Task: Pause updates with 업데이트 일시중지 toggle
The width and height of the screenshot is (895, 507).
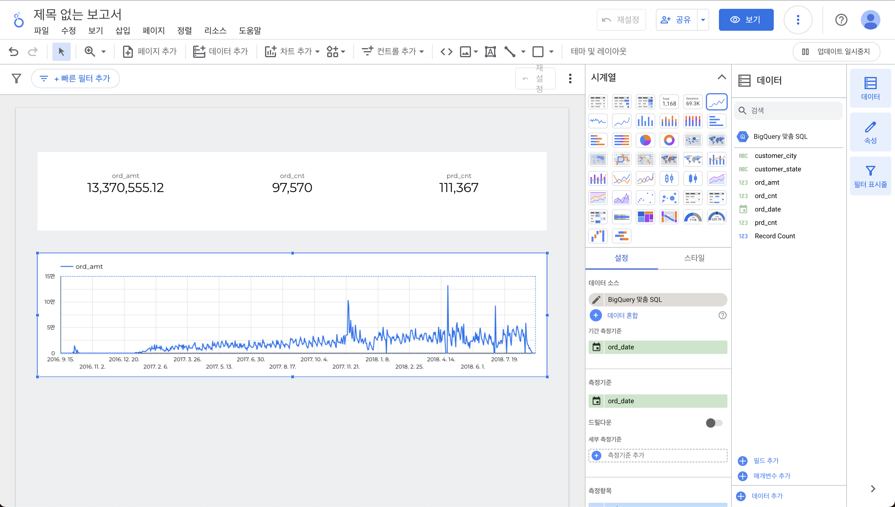Action: pos(836,51)
